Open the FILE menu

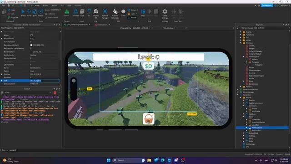pos(4,5)
